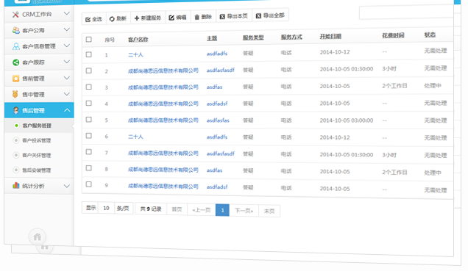
Task: Open the 客户投诉管理 submenu item
Action: point(36,140)
